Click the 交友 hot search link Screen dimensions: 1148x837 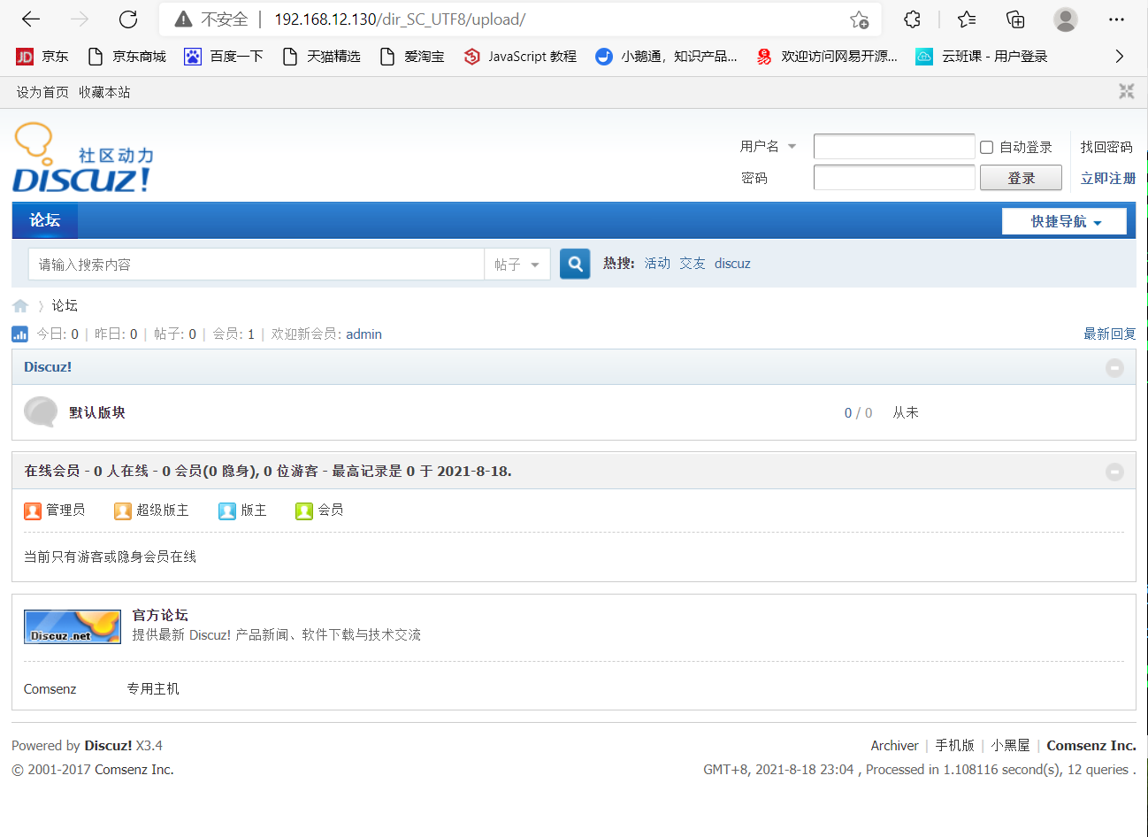(693, 264)
